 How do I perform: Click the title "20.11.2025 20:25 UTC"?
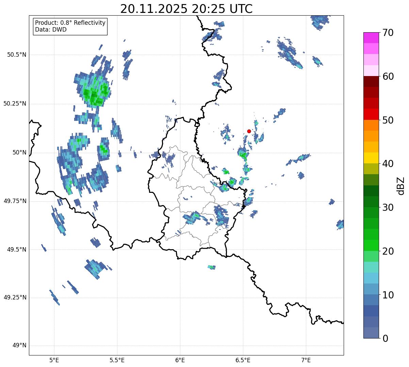(186, 8)
